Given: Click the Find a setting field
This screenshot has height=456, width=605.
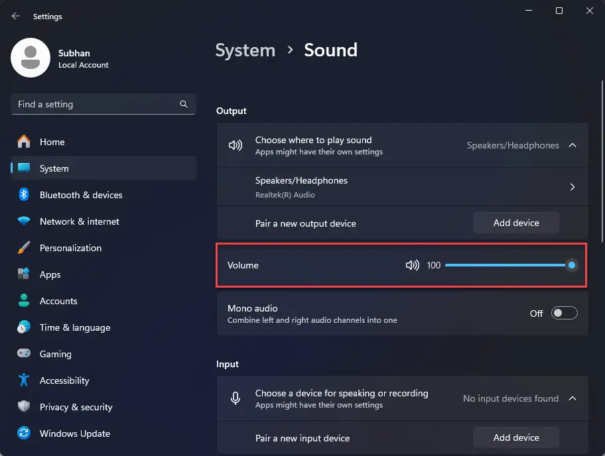Looking at the screenshot, I should pyautogui.click(x=103, y=104).
